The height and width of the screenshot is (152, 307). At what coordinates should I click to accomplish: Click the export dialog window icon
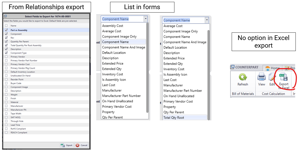click(5, 16)
